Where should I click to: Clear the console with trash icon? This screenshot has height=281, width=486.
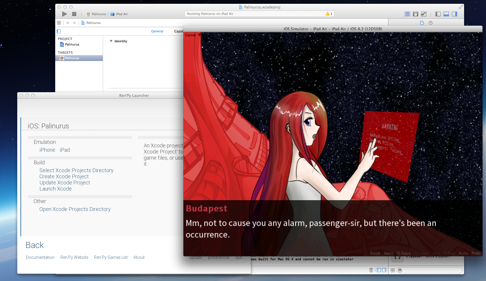(371, 270)
